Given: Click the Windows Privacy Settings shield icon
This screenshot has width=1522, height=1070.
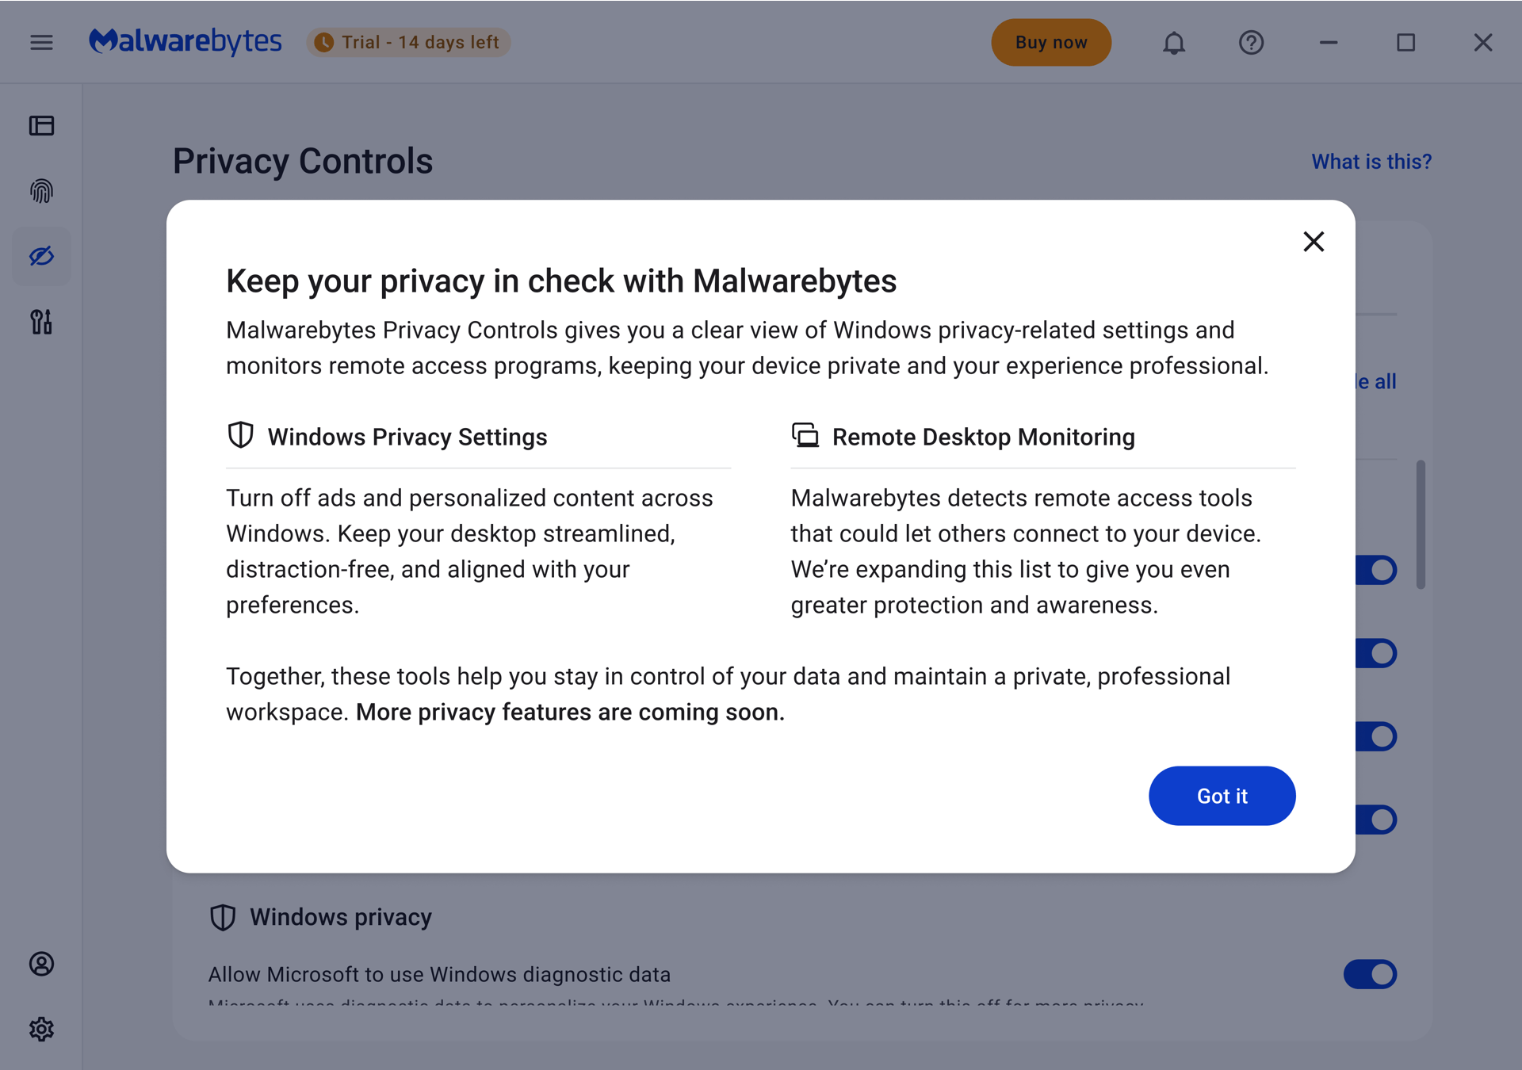Looking at the screenshot, I should [x=239, y=434].
